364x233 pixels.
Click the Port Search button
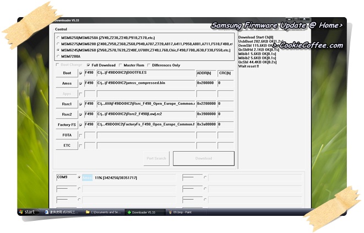(156, 158)
